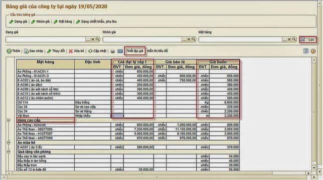Open Dạng chiết khấu, phụ thu structure

coord(96,21)
